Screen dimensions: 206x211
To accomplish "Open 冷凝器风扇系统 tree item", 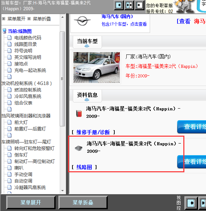I will pyautogui.click(x=30, y=187).
